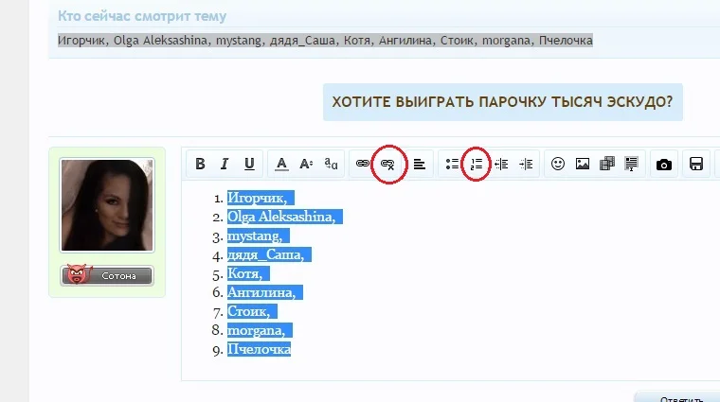Click the Сотона rank badge
The image size is (720, 402).
[107, 275]
